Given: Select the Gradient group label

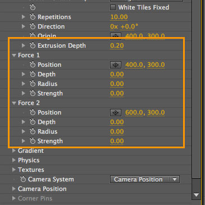Looking at the screenshot, I should click(31, 151).
